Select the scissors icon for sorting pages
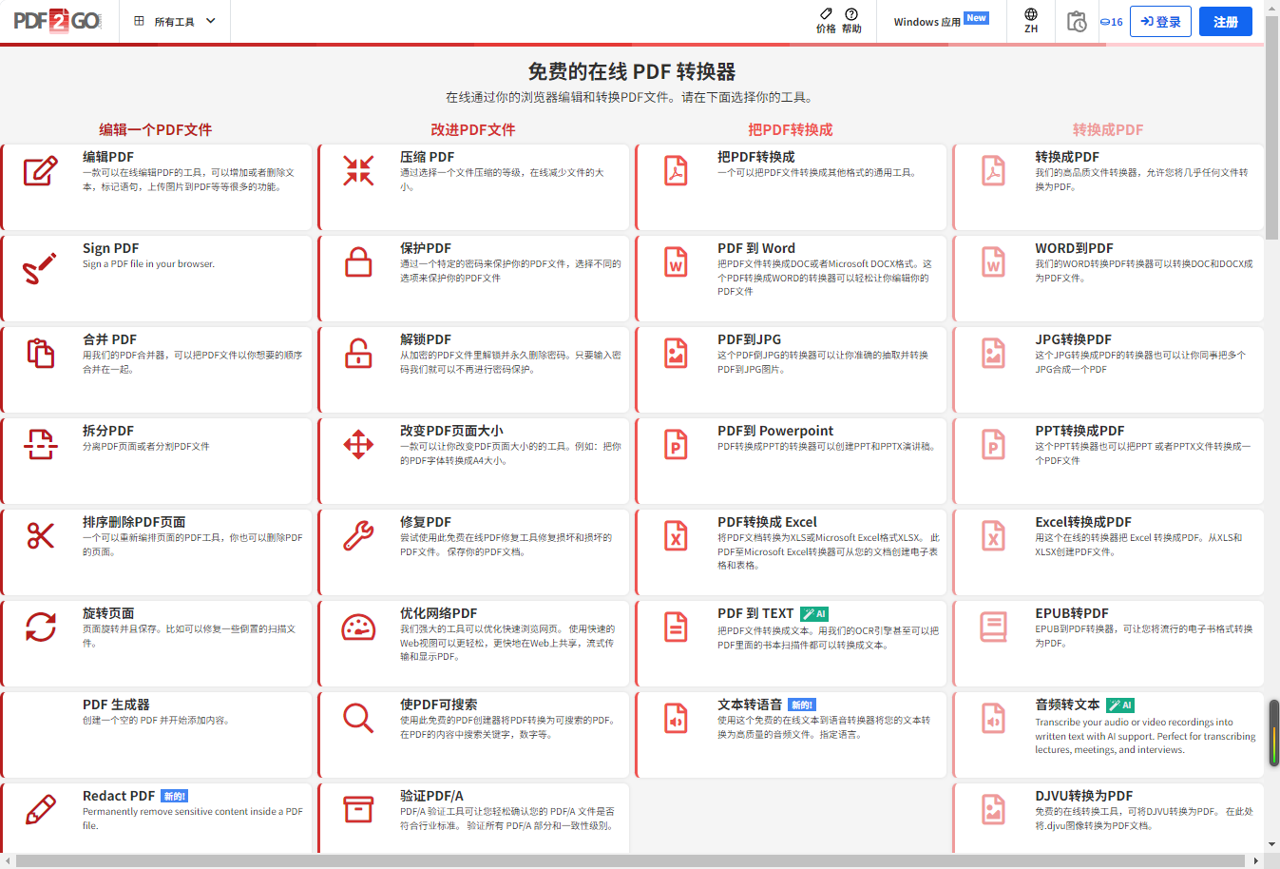The width and height of the screenshot is (1280, 869). pyautogui.click(x=40, y=535)
